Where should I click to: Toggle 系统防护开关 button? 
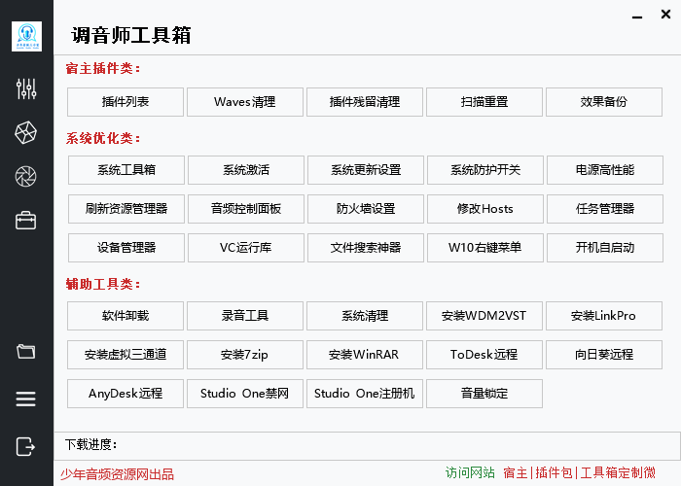coord(485,170)
